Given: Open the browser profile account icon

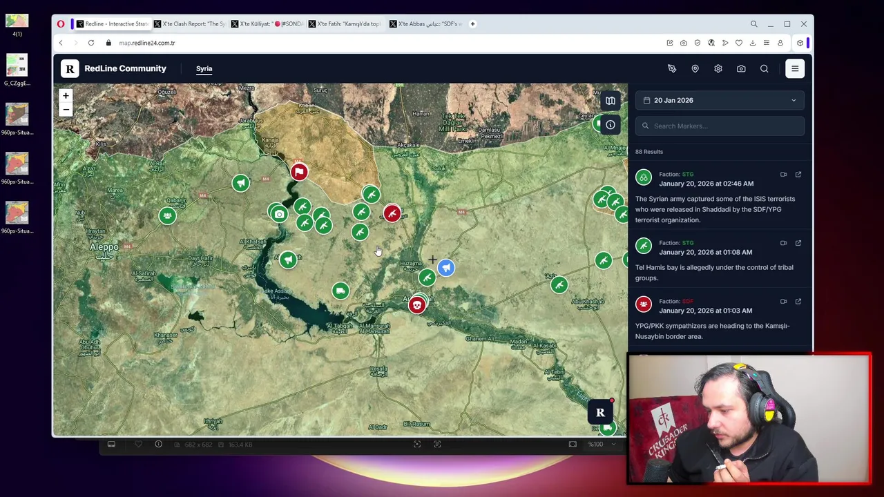Looking at the screenshot, I should [780, 43].
